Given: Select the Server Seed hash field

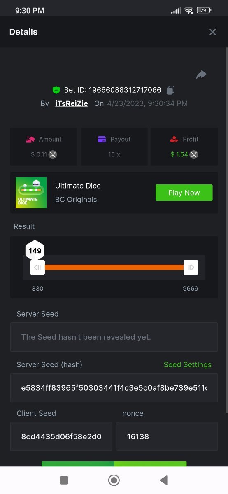Looking at the screenshot, I should [114, 388].
